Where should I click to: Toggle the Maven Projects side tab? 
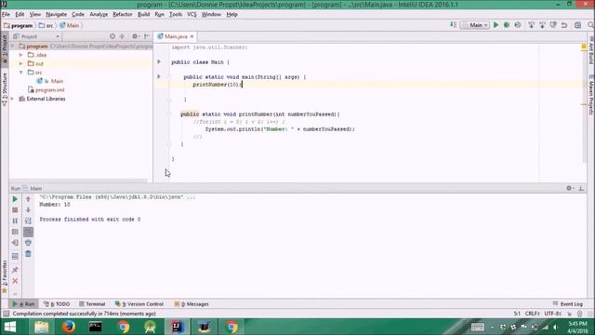click(x=591, y=96)
